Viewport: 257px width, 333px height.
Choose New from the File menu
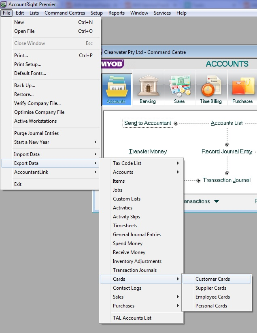[51, 22]
